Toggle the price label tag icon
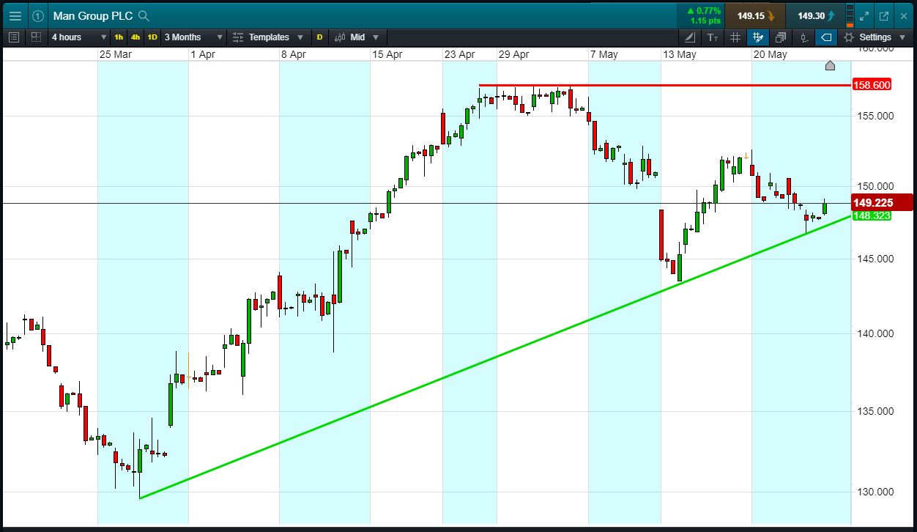 826,37
